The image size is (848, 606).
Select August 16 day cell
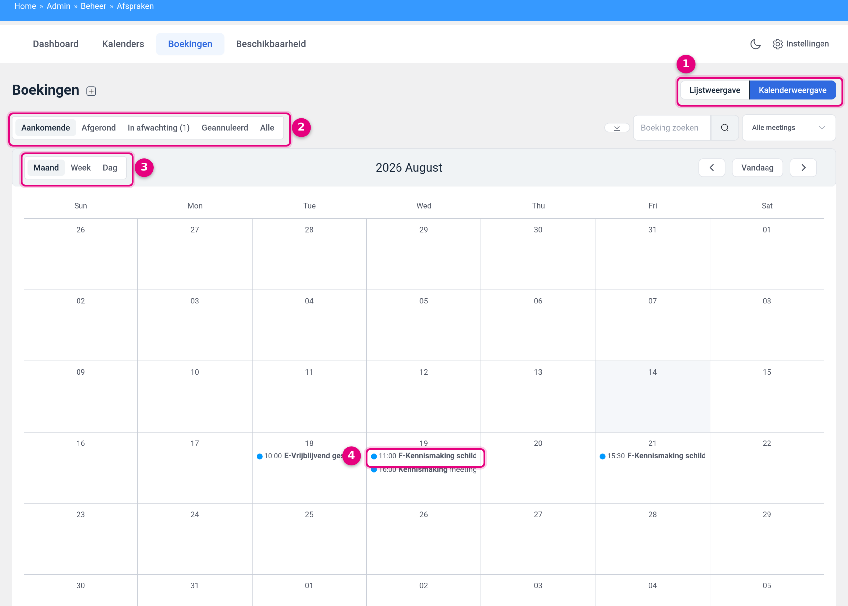[80, 468]
